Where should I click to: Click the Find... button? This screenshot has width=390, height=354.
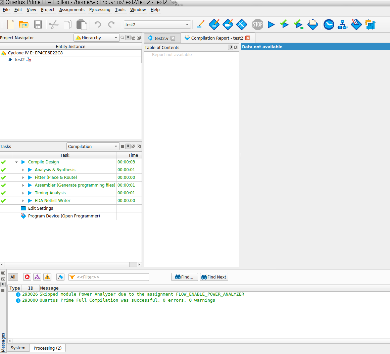(x=184, y=277)
